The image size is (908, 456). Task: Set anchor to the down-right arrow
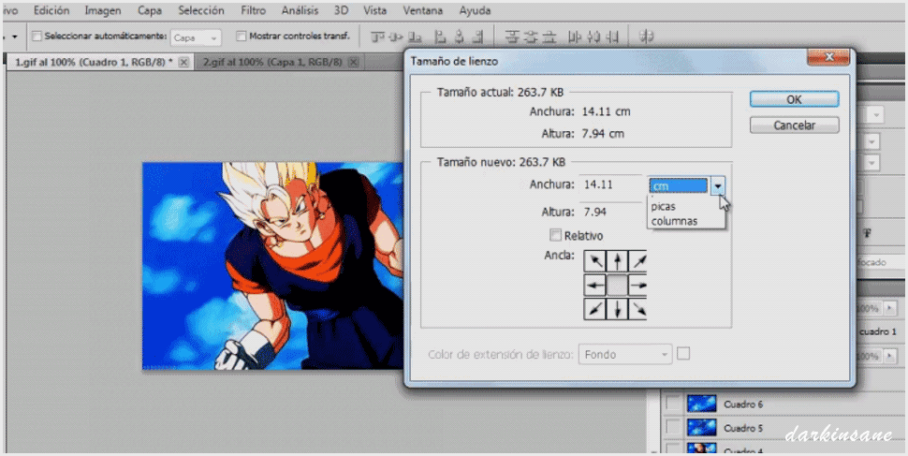click(637, 308)
